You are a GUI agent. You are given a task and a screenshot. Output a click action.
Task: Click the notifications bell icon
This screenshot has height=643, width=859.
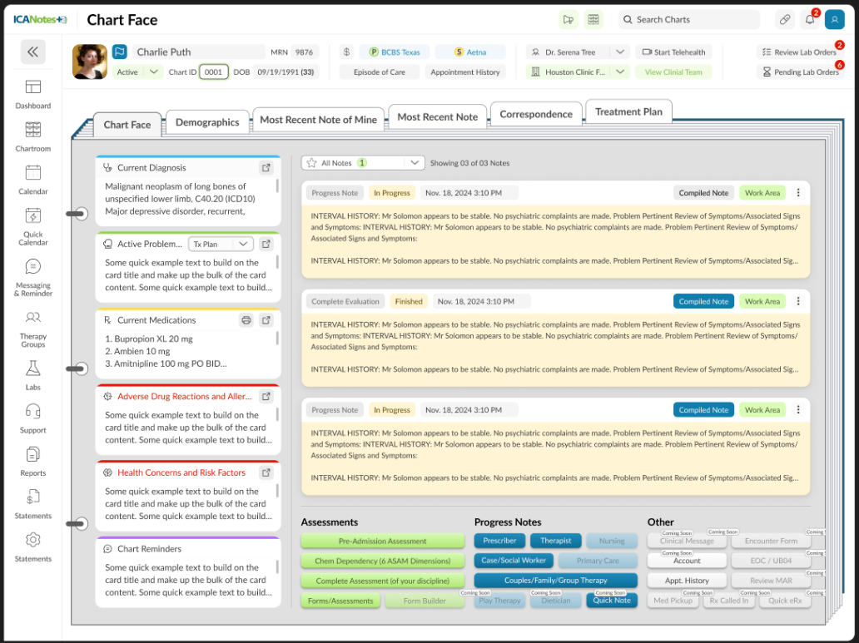click(810, 20)
